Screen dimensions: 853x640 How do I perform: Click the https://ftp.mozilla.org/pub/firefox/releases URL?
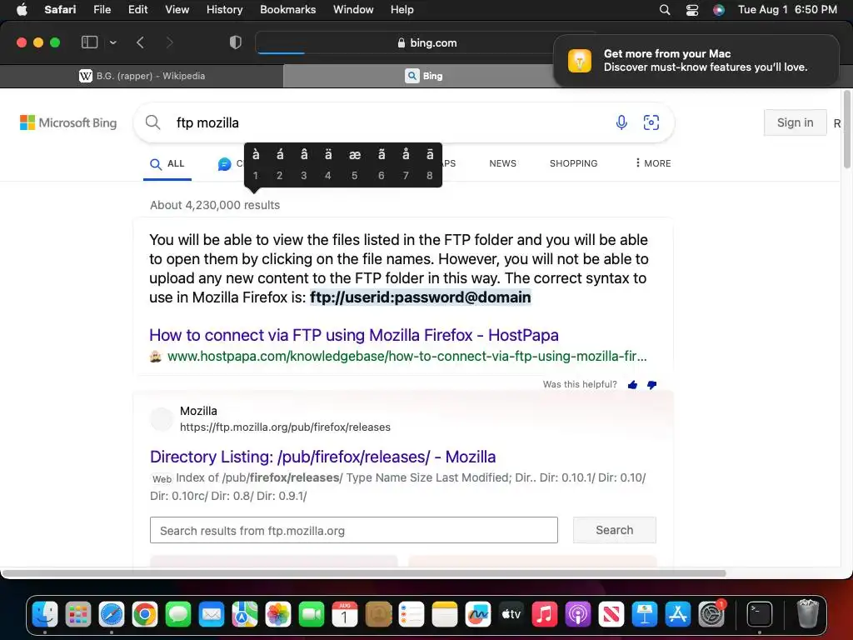click(285, 427)
